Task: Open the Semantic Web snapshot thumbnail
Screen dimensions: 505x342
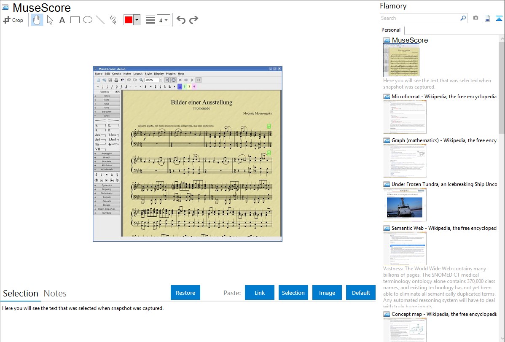Action: 405,248
